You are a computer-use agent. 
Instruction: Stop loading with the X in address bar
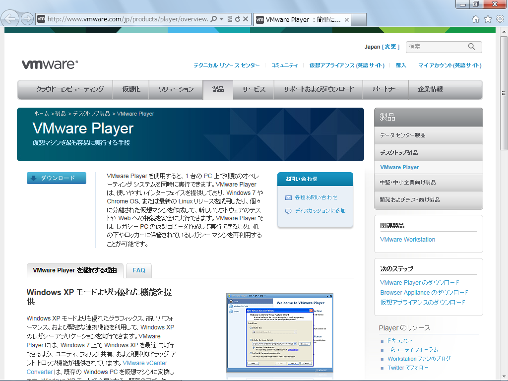[x=246, y=19]
